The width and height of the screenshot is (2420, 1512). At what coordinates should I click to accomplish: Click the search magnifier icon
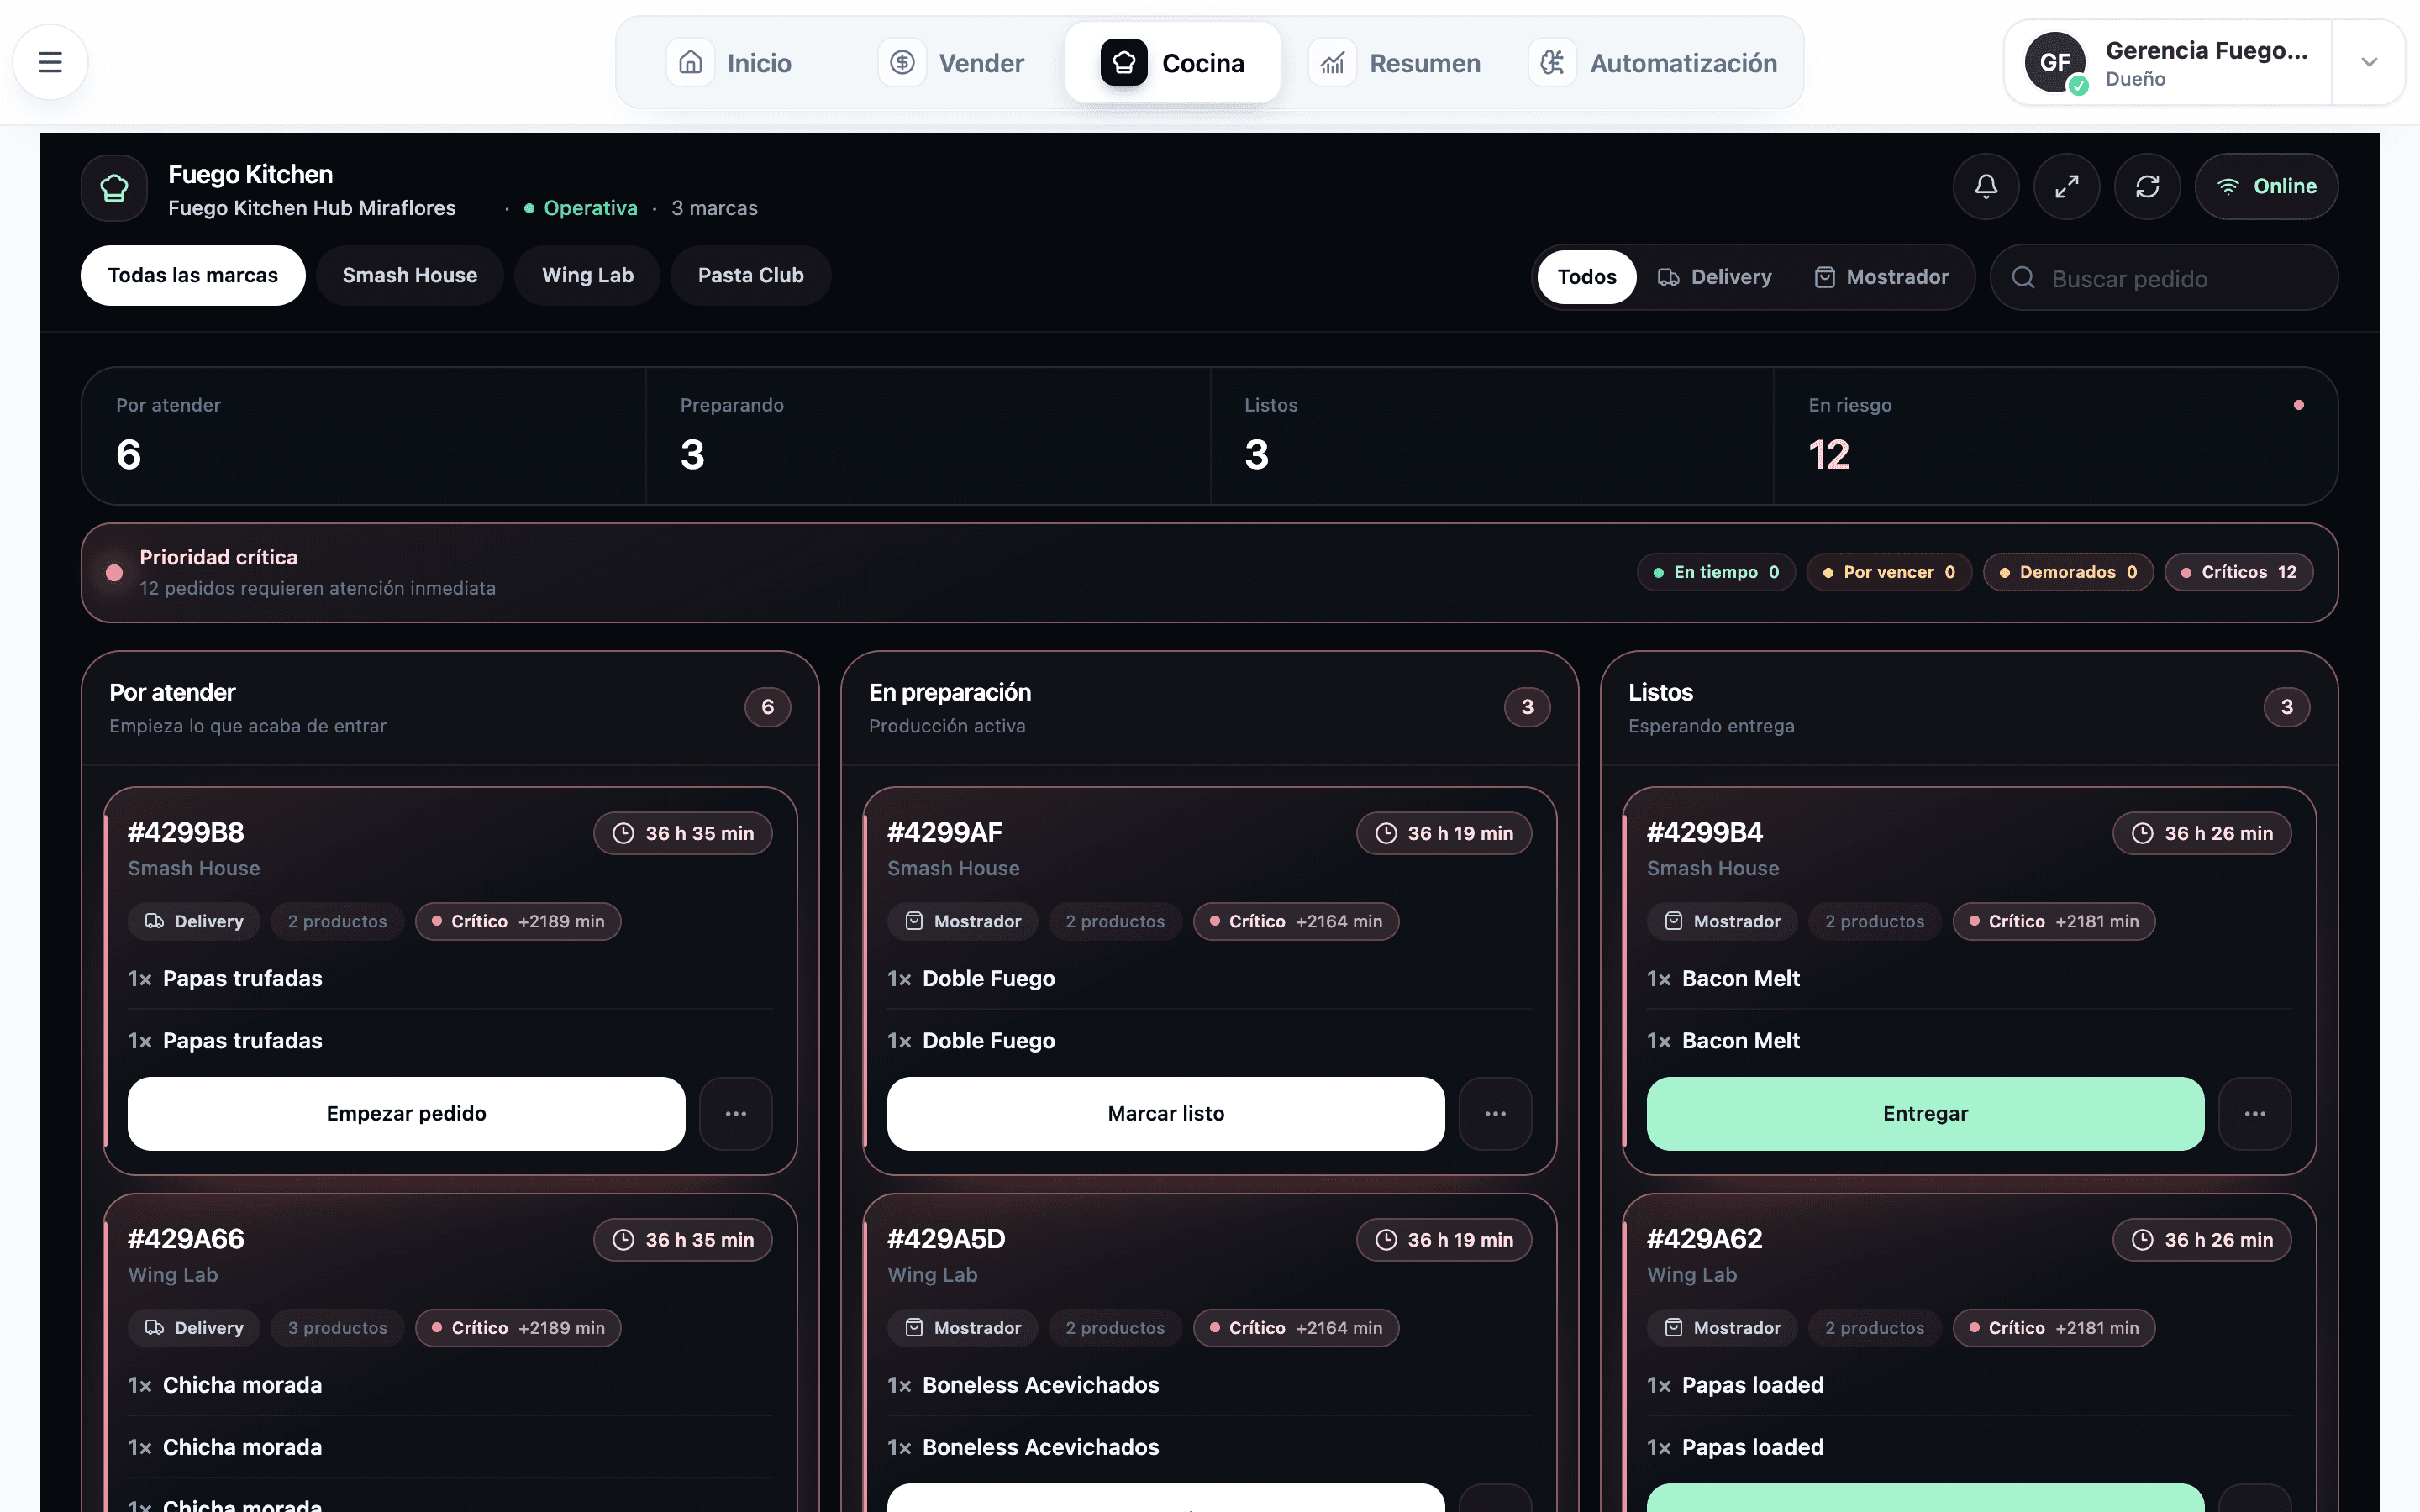2023,278
